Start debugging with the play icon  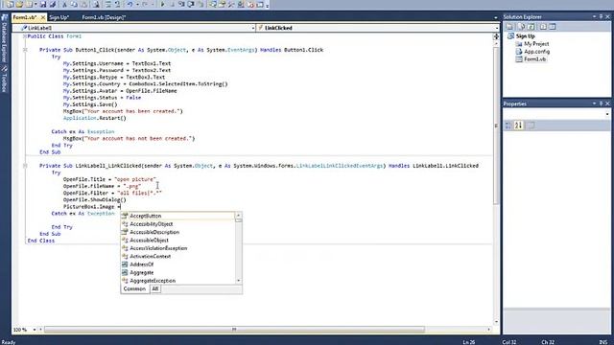pyautogui.click(x=162, y=5)
